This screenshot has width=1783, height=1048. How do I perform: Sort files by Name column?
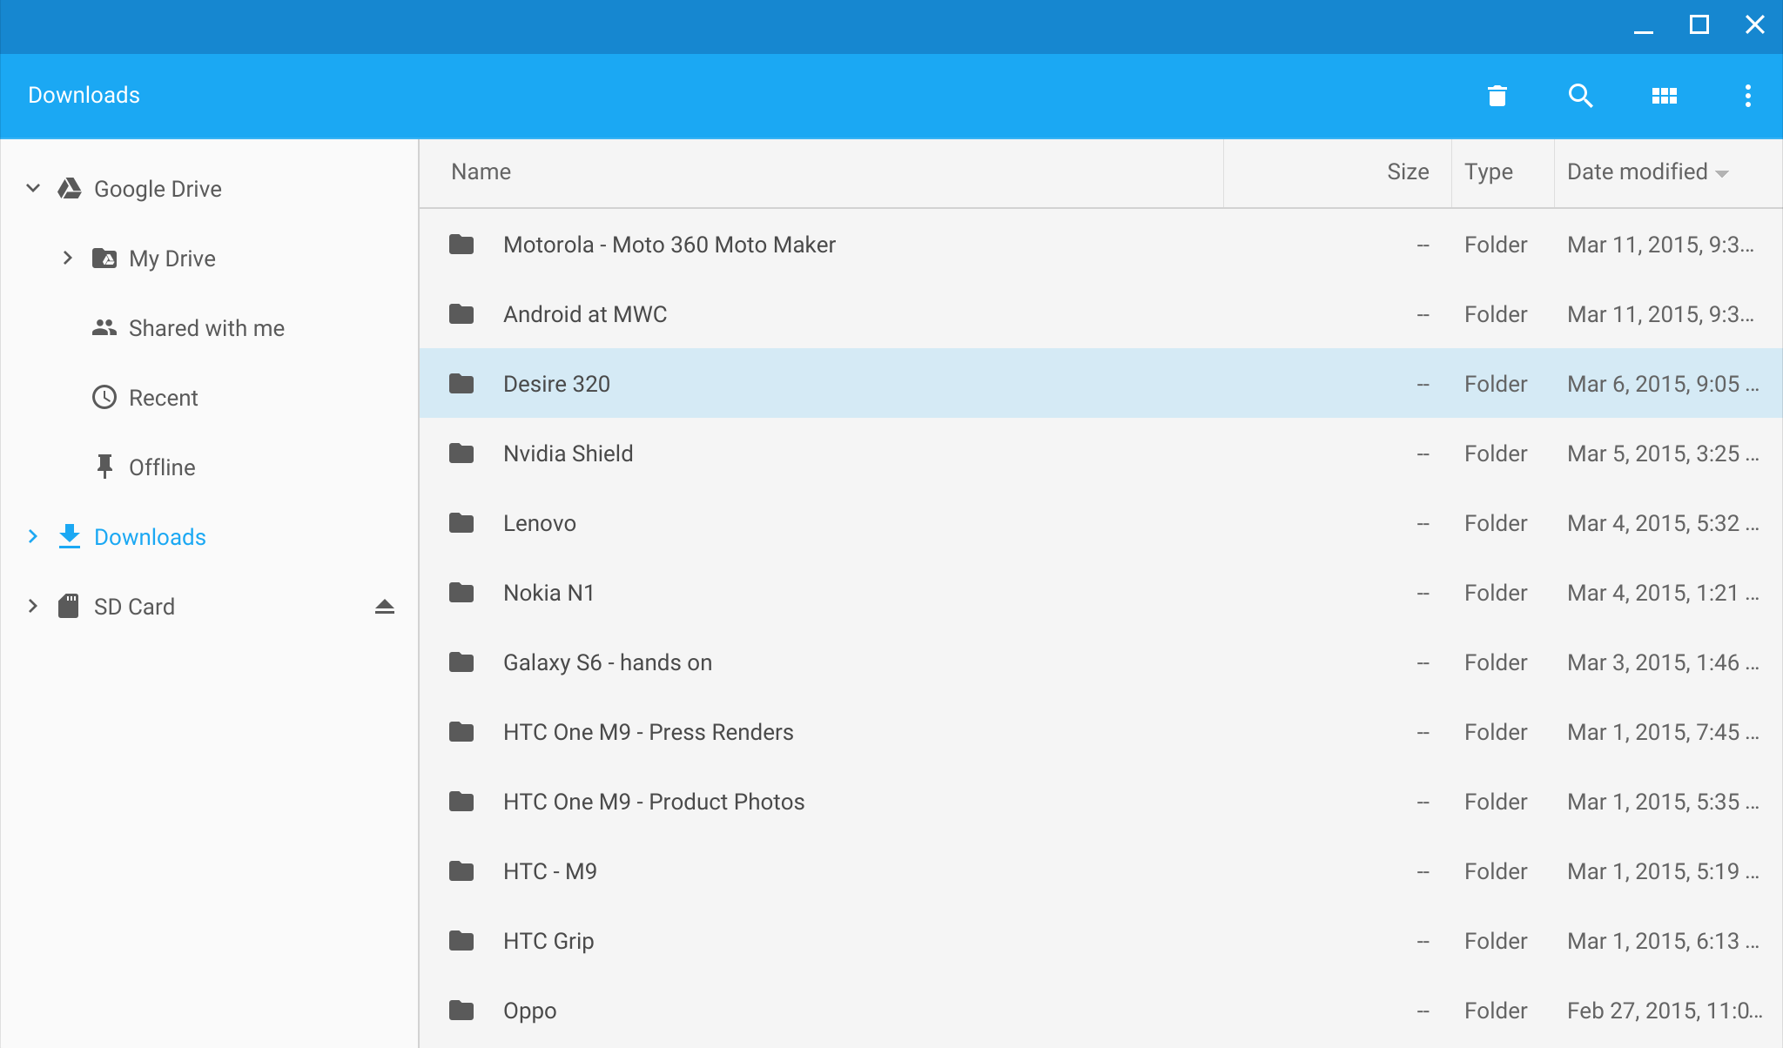point(481,171)
